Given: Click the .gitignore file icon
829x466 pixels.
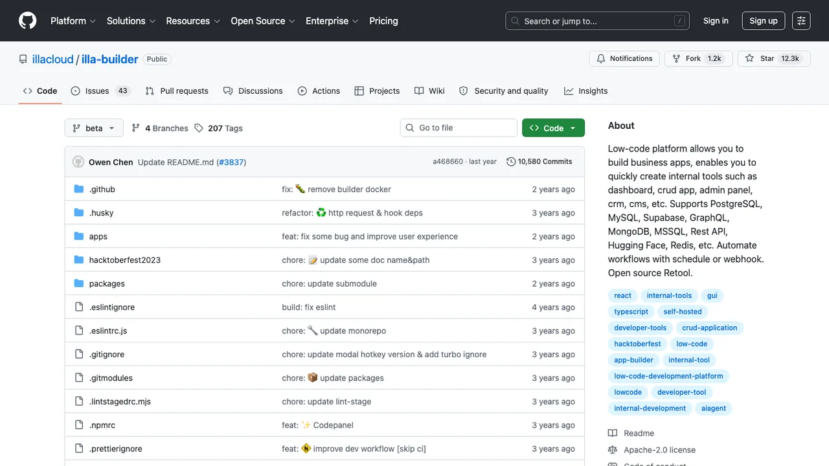Looking at the screenshot, I should 79,354.
